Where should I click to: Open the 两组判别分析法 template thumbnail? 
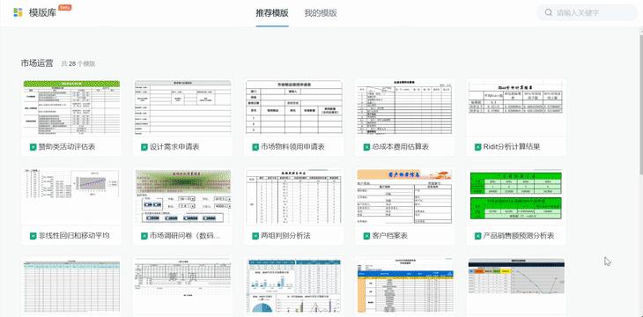(x=293, y=196)
